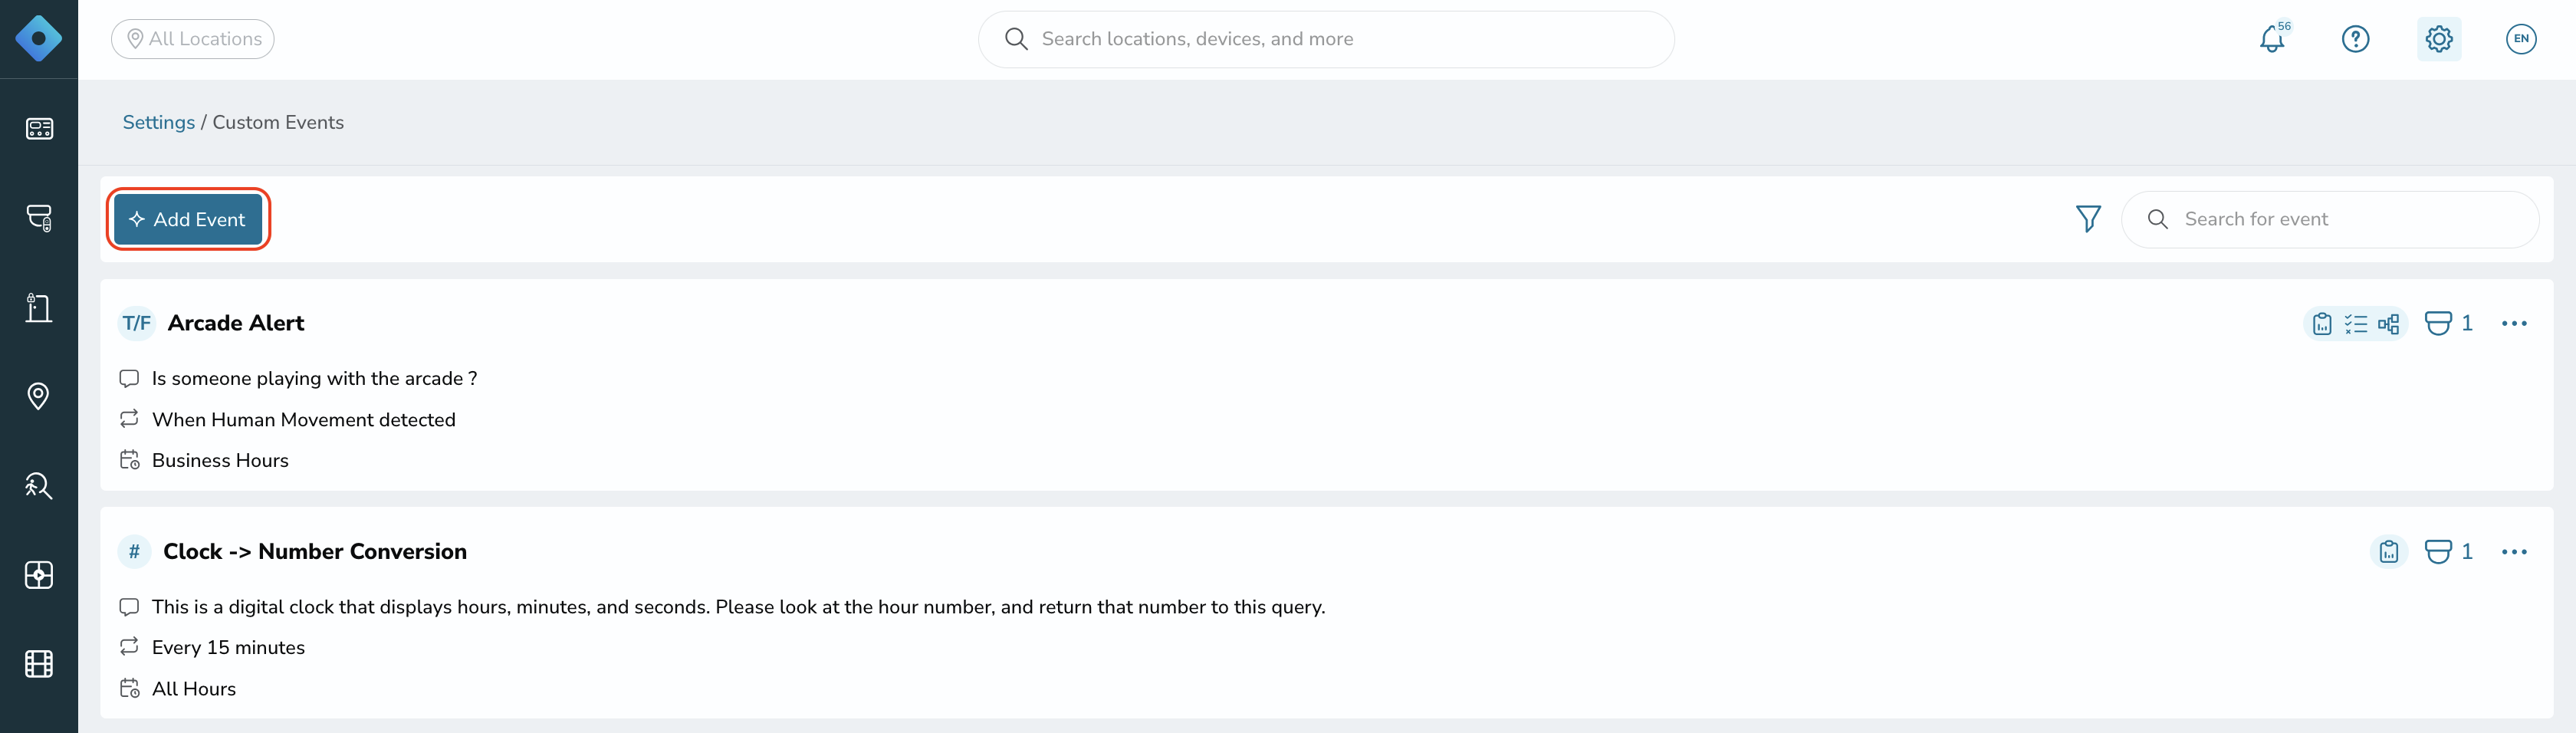Screen dimensions: 2576x733
Task: Click 'When Human Movement detected' text
Action: click(x=304, y=420)
